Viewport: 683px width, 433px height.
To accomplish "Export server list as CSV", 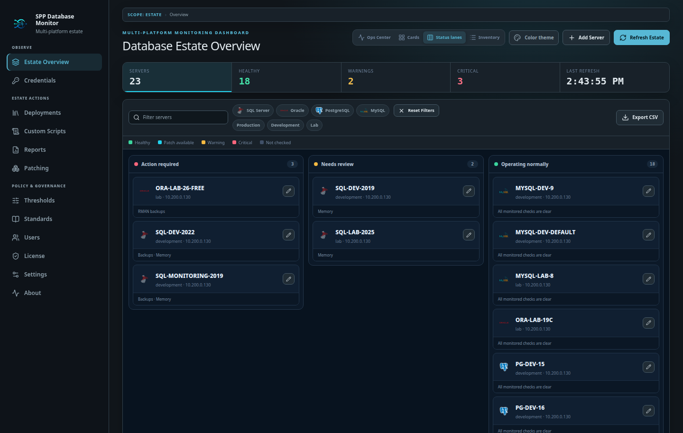I will (639, 118).
